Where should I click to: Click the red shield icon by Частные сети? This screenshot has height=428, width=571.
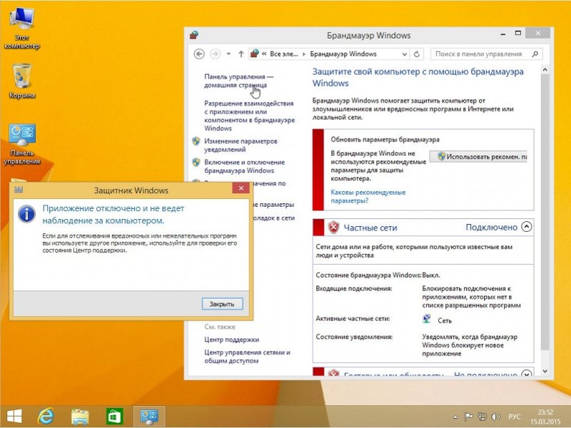(333, 228)
